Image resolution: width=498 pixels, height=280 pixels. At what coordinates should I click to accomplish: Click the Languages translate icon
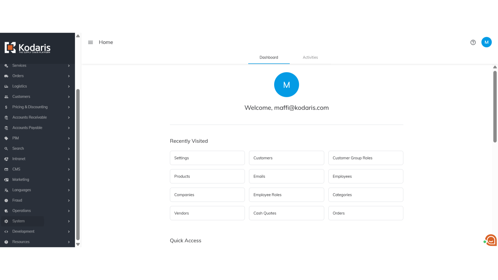point(6,190)
